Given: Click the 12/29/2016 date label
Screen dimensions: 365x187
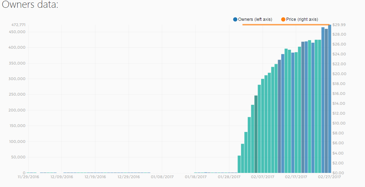Looking at the screenshot, I should tap(129, 177).
